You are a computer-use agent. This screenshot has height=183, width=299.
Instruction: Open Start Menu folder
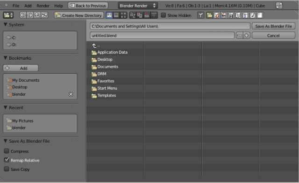(104, 88)
